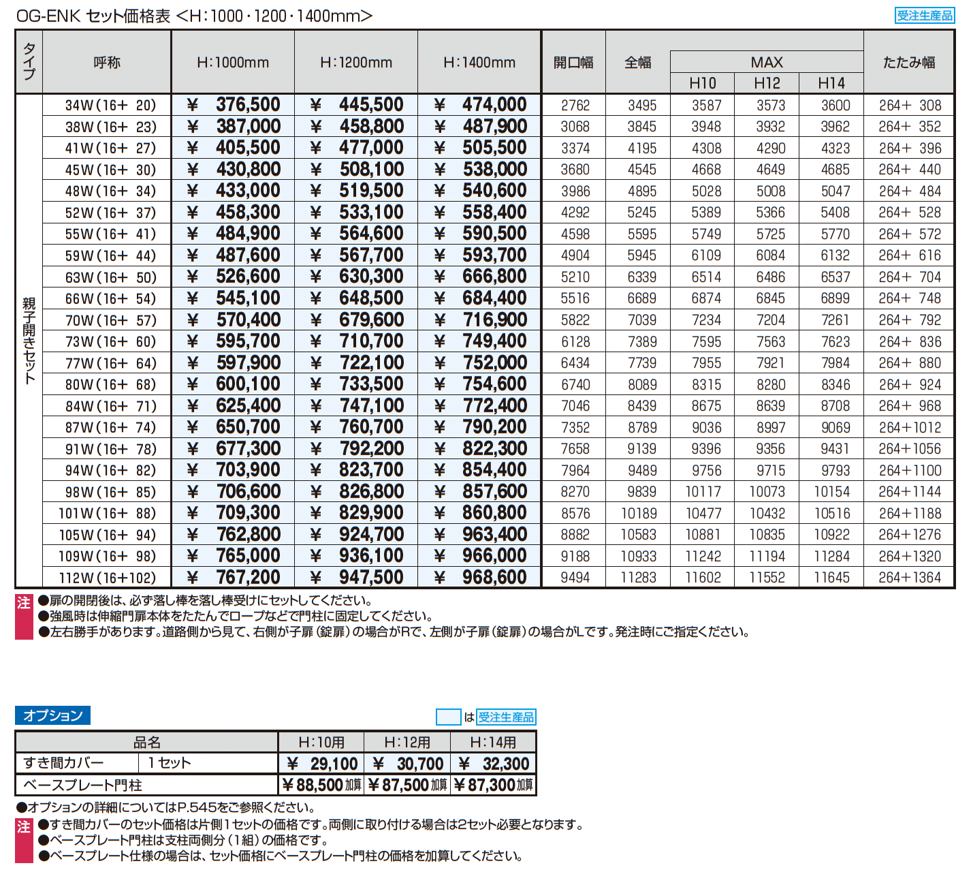The width and height of the screenshot is (971, 872).
Task: Click the すき間カバー row label
Action: point(63,763)
